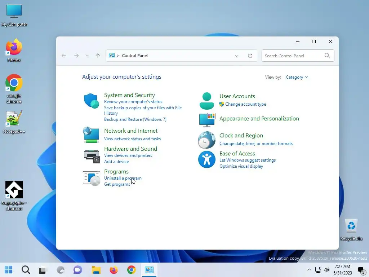Open the taskbar clock and date
369x277 pixels.
point(342,270)
